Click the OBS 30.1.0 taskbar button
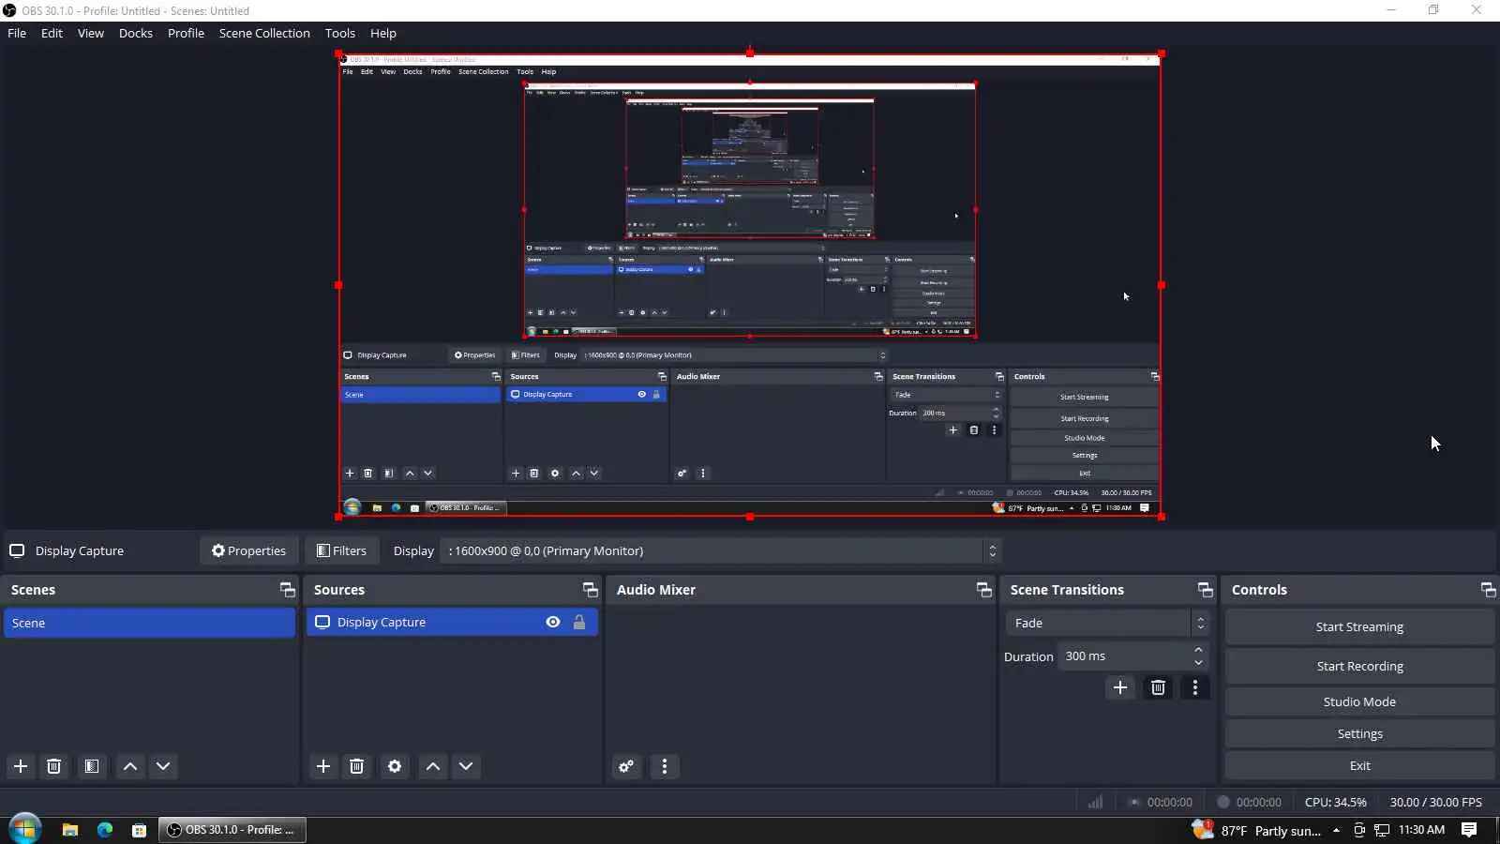1500x844 pixels. [x=232, y=830]
